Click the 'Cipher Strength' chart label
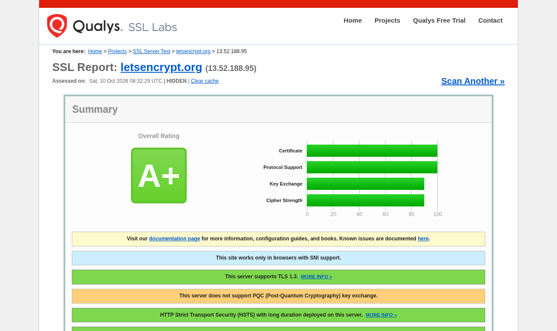The height and width of the screenshot is (331, 557). click(284, 200)
